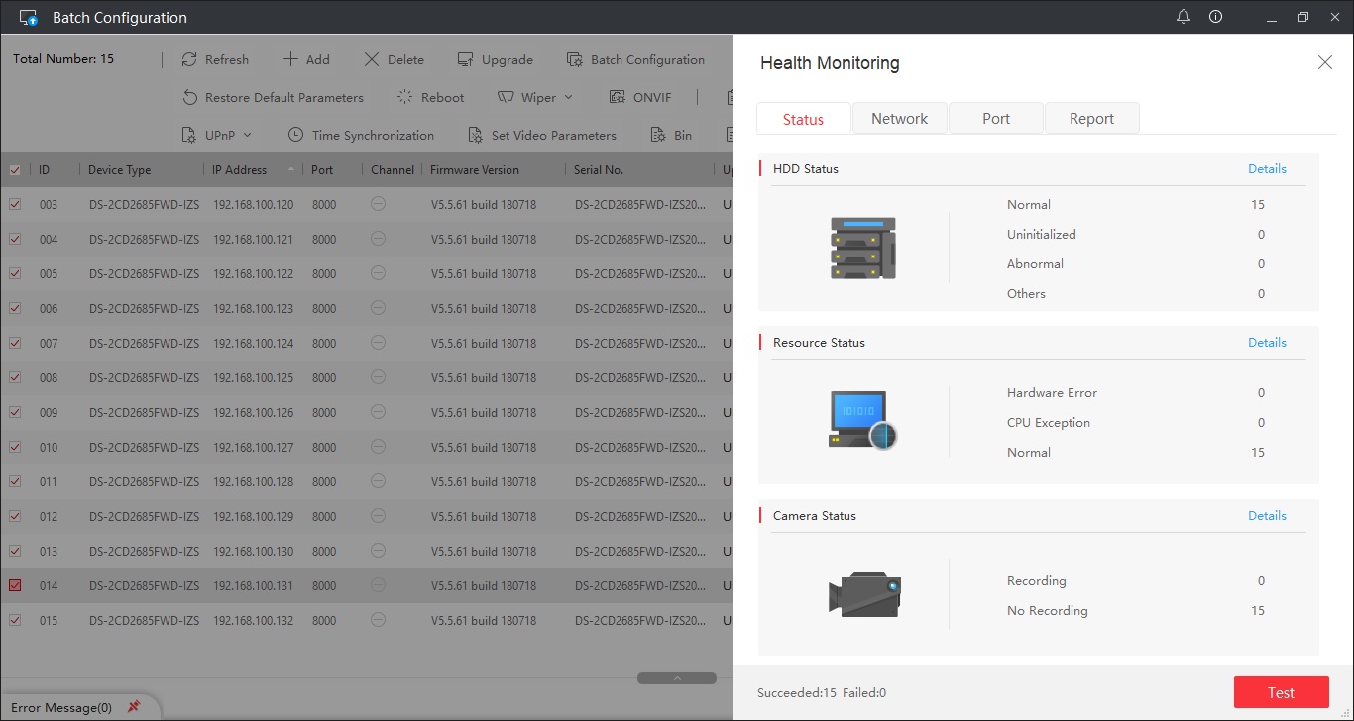Open the Report tab
Image resolution: width=1354 pixels, height=721 pixels.
(x=1091, y=117)
